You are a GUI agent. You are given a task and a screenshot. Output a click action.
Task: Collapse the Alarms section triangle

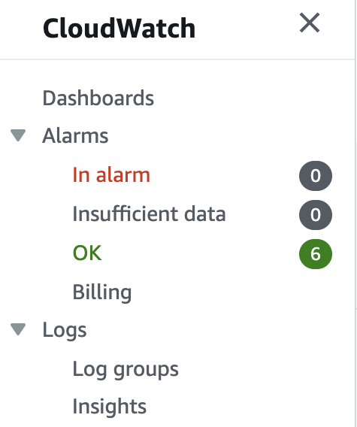[18, 135]
